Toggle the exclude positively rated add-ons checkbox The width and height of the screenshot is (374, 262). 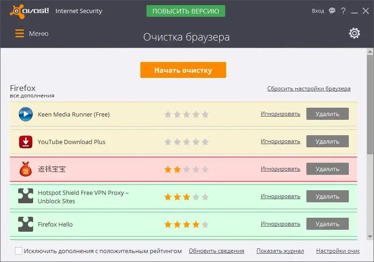pos(19,251)
